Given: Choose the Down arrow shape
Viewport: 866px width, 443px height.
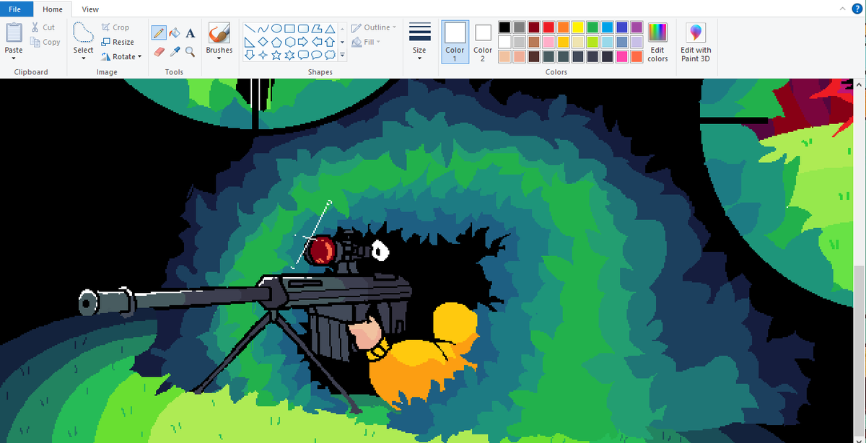Looking at the screenshot, I should tap(249, 55).
